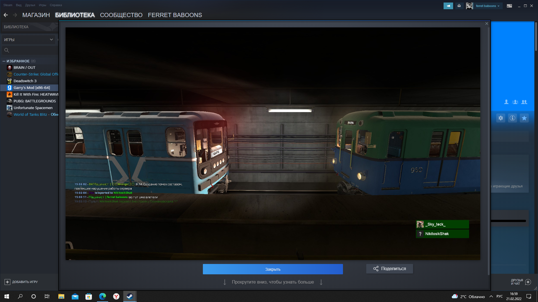This screenshot has width=538, height=302.
Task: Open Microsoft Edge from the taskbar
Action: point(103,296)
